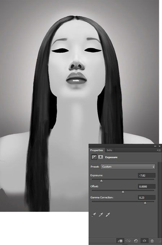
Task: Select the Exposure adjustment icon in Properties
Action: (94, 157)
